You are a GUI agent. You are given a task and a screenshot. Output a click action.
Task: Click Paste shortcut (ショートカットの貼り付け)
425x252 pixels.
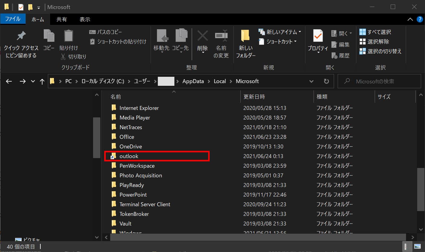[118, 42]
